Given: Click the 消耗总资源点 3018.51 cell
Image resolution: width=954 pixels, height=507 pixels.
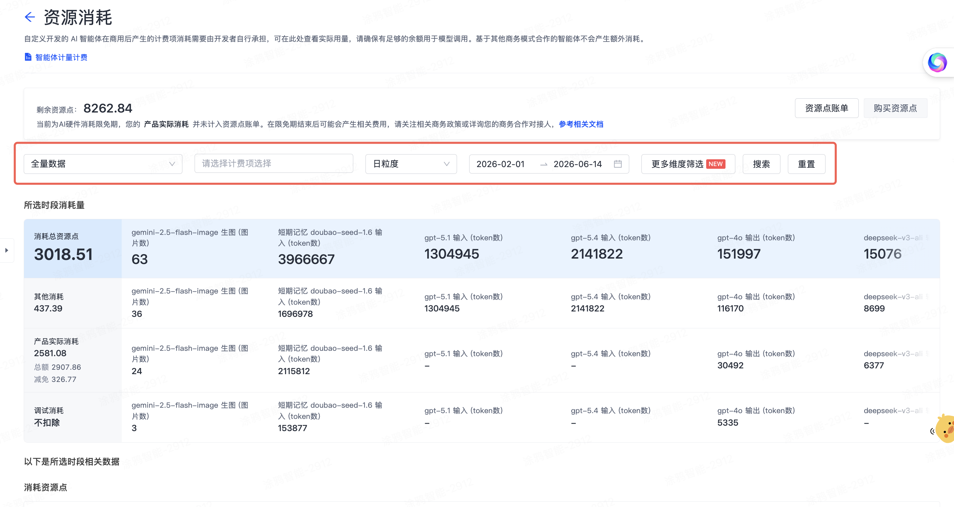Looking at the screenshot, I should click(x=73, y=248).
